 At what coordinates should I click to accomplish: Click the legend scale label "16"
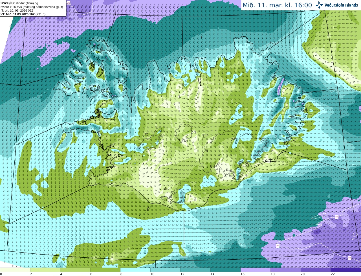click(243, 274)
